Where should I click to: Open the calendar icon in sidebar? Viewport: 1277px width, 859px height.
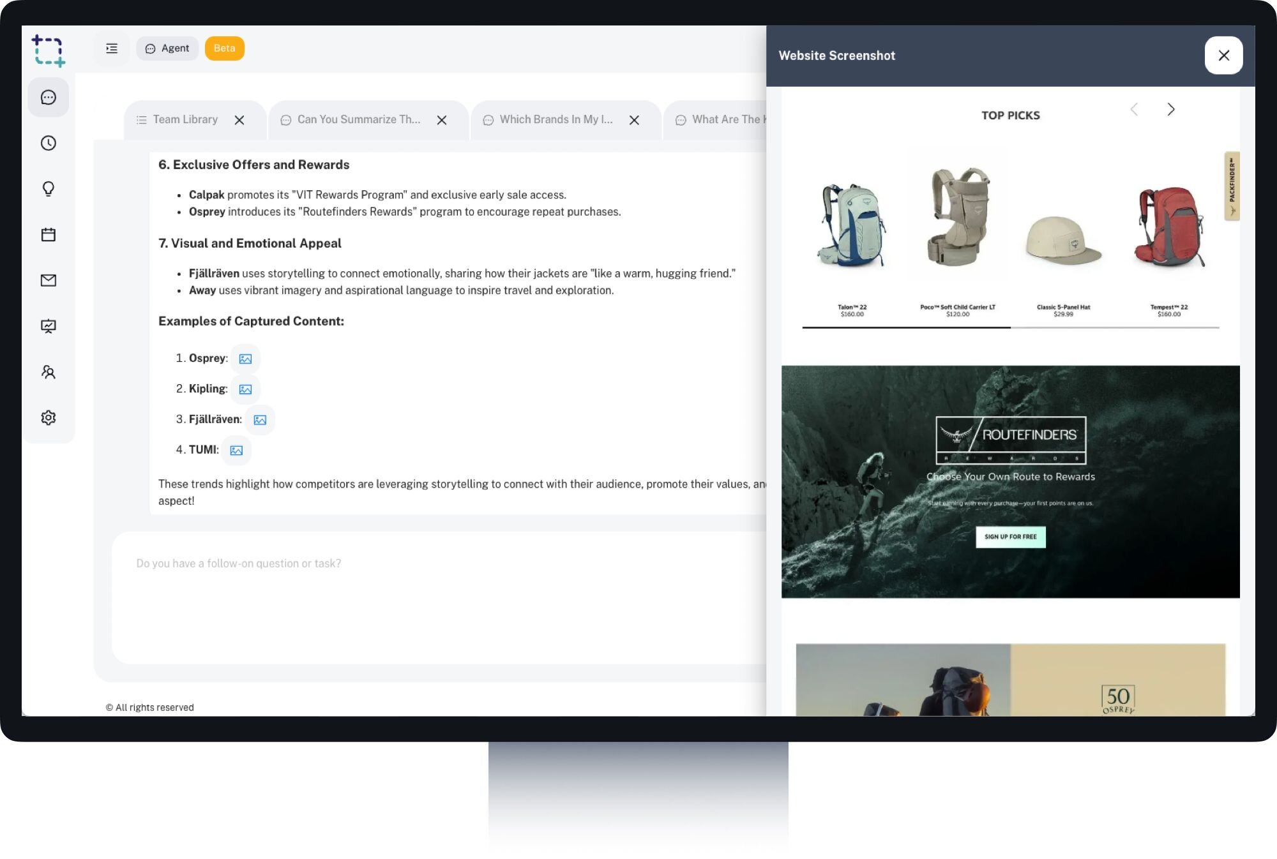pos(49,235)
